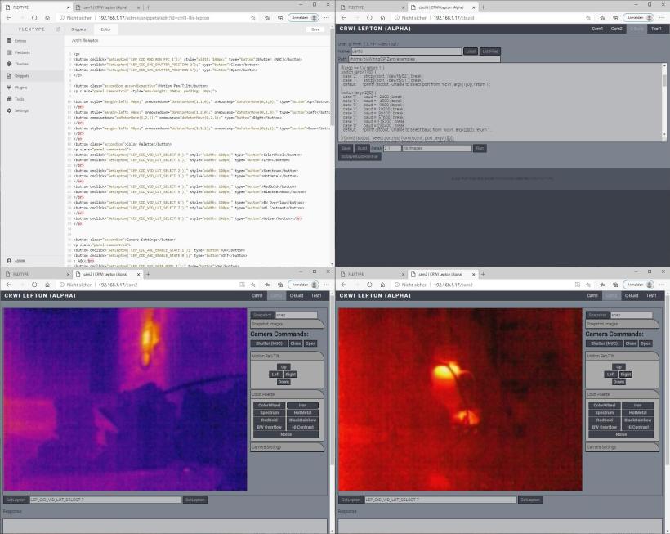670x534 pixels.
Task: Expand Camera Settings in the red thermal window
Action: tap(619, 446)
